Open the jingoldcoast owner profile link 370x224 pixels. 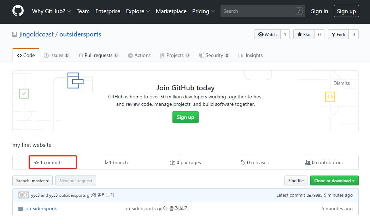[36, 34]
